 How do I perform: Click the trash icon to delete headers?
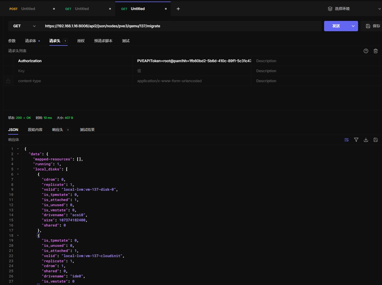[x=376, y=51]
